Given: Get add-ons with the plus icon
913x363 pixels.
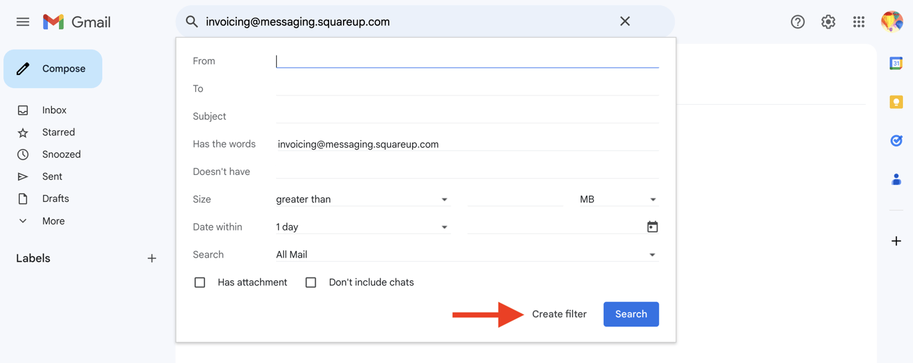Looking at the screenshot, I should (x=896, y=241).
